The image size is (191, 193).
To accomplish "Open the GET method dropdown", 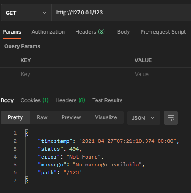I will (x=26, y=13).
